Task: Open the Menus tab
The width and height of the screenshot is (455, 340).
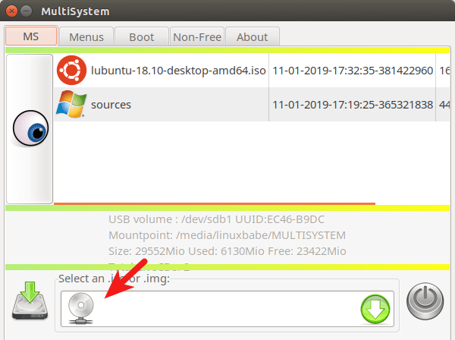Action: click(86, 36)
